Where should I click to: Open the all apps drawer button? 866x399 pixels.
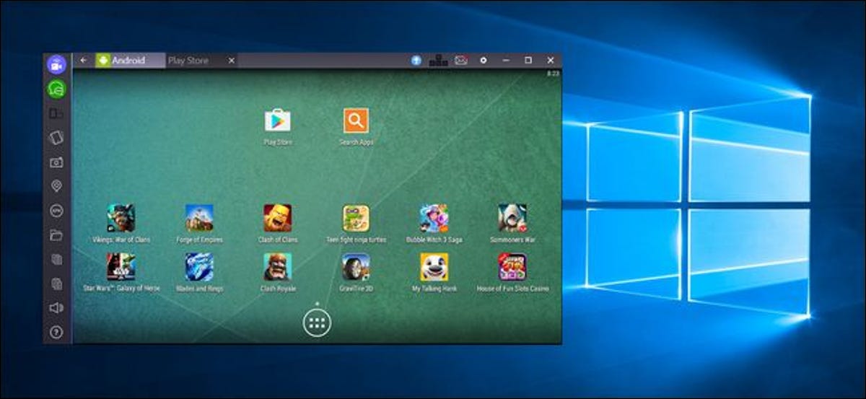(x=317, y=323)
